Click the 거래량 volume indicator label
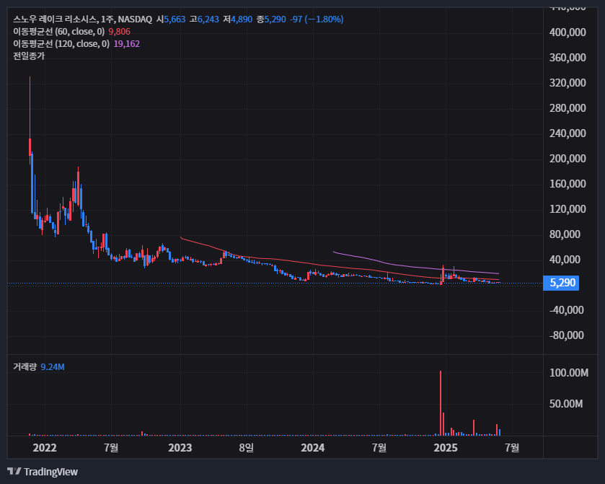Viewport: 605px width, 484px height. pos(25,366)
